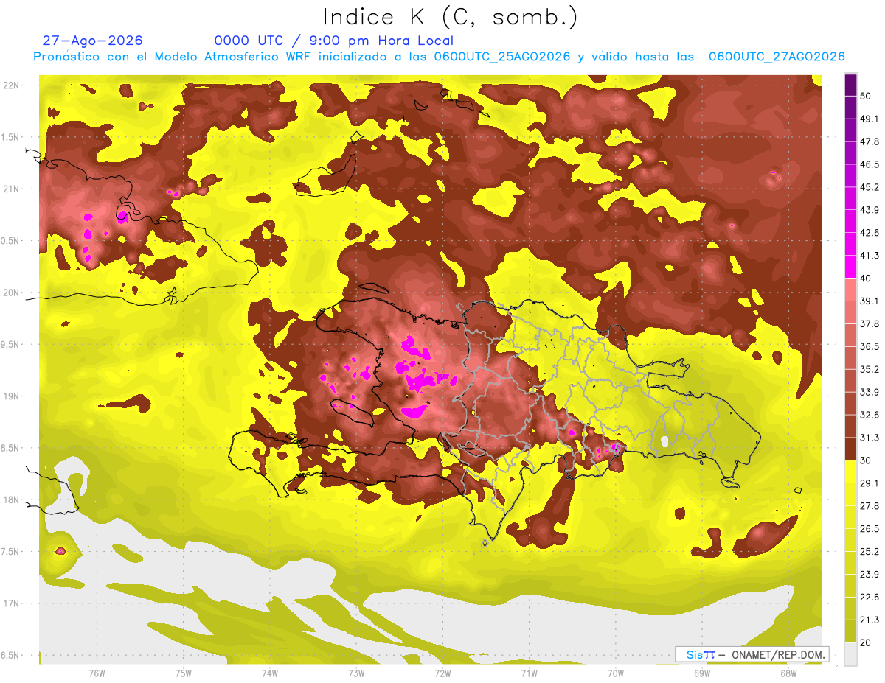Click the "69W" longitude label
Image resolution: width=885 pixels, height=683 pixels.
click(702, 673)
